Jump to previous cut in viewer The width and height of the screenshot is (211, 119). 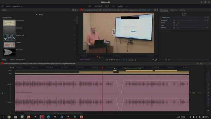(x=107, y=59)
